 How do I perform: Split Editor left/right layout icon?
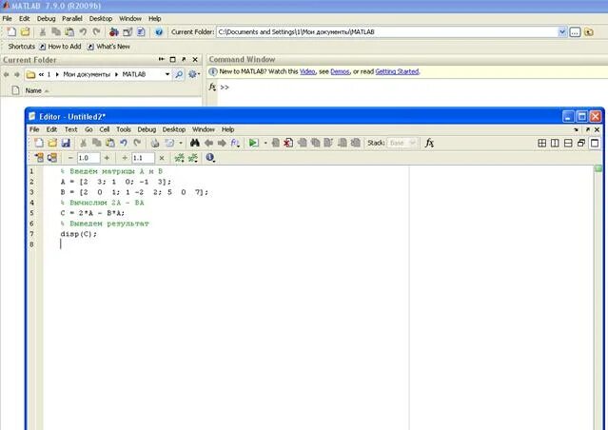click(x=555, y=143)
